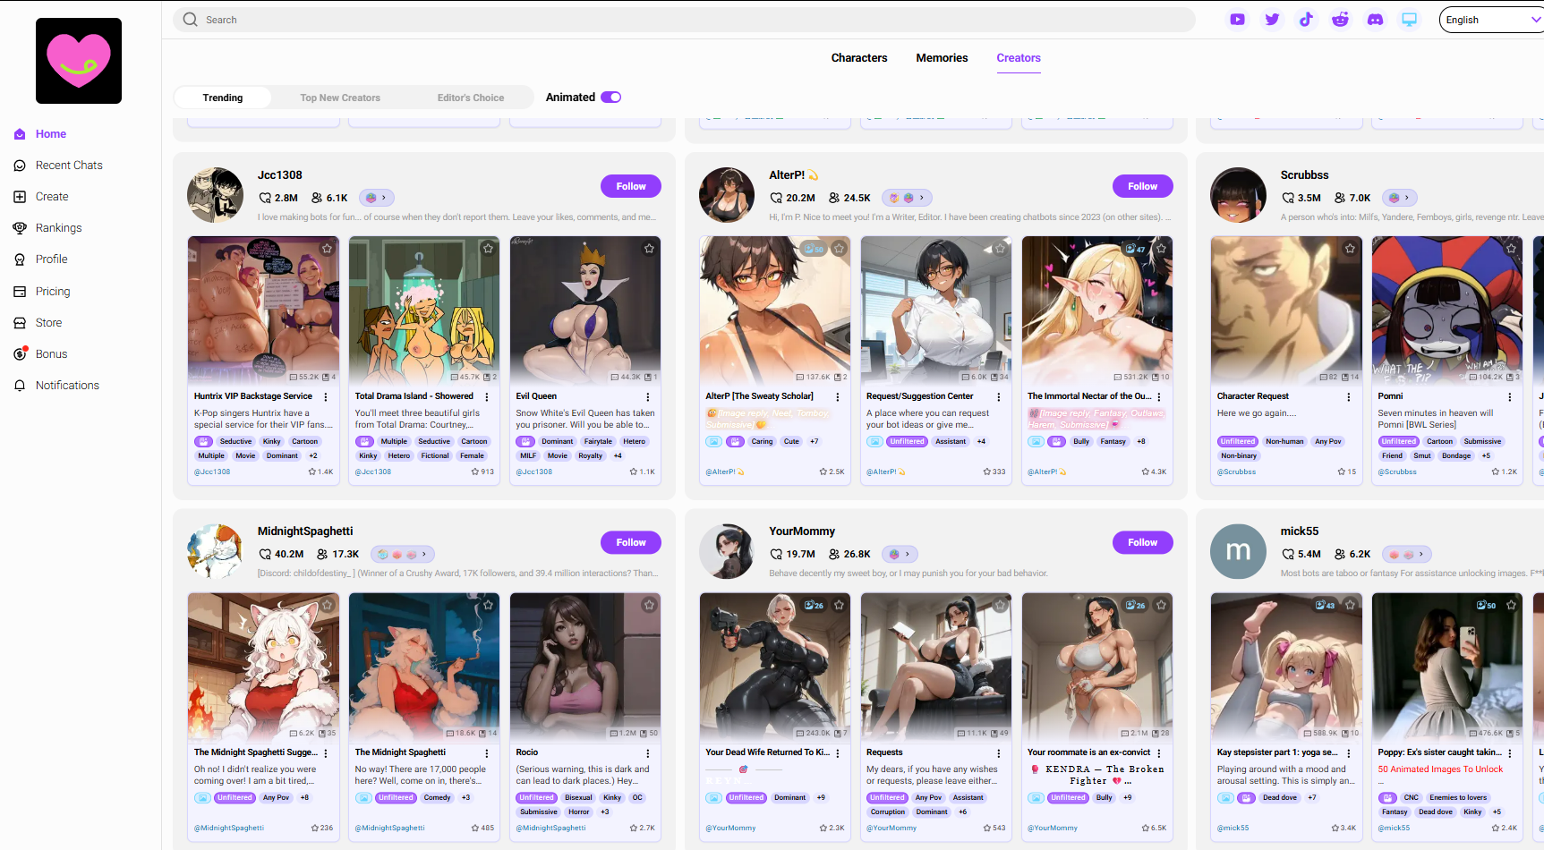1544x850 pixels.
Task: Open the Reddit link icon
Action: point(1340,20)
